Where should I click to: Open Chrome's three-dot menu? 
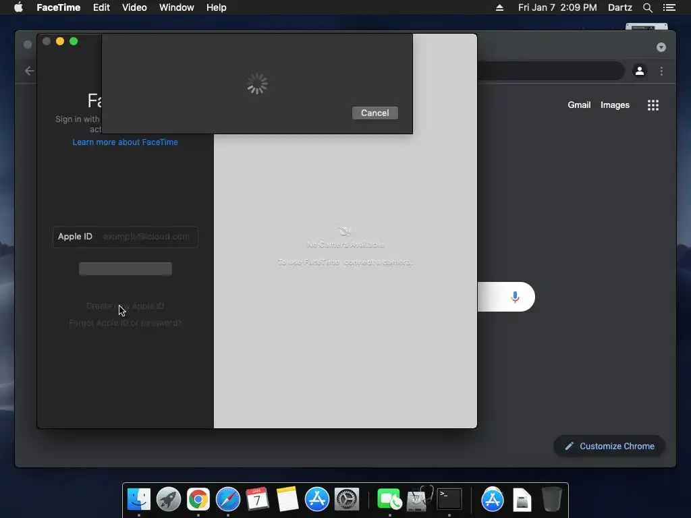point(661,71)
